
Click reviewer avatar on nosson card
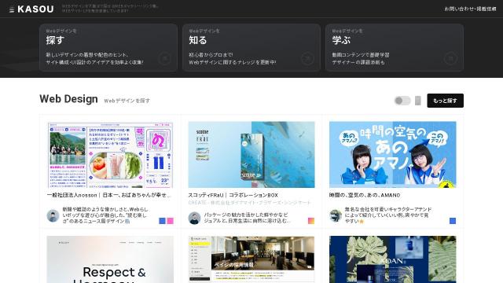click(53, 216)
